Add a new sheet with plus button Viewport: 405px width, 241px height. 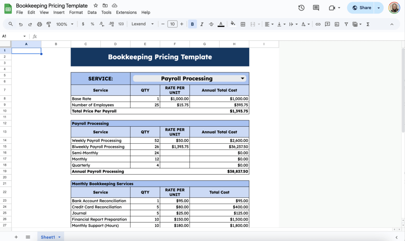pyautogui.click(x=16, y=237)
